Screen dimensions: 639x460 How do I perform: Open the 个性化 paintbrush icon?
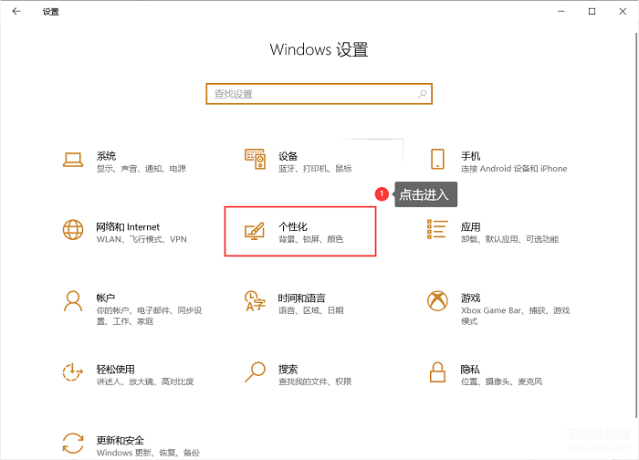click(255, 231)
